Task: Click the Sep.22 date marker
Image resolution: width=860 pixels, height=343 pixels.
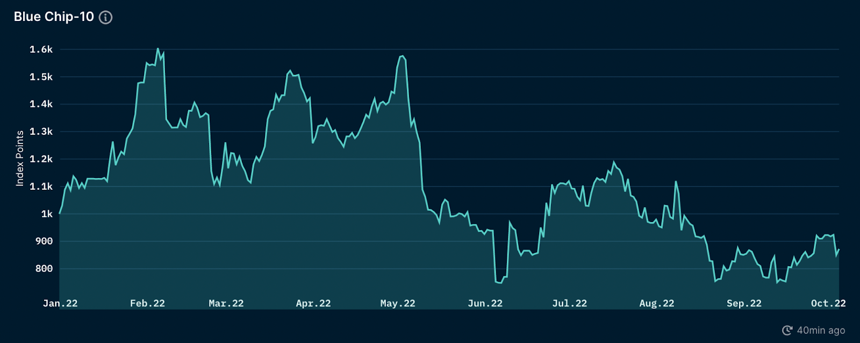Action: [744, 303]
